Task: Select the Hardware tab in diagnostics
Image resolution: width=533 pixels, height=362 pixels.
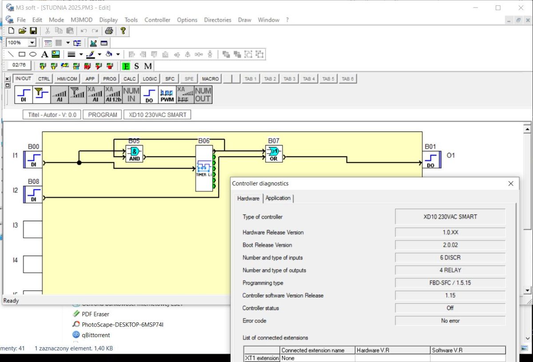Action: [x=248, y=198]
